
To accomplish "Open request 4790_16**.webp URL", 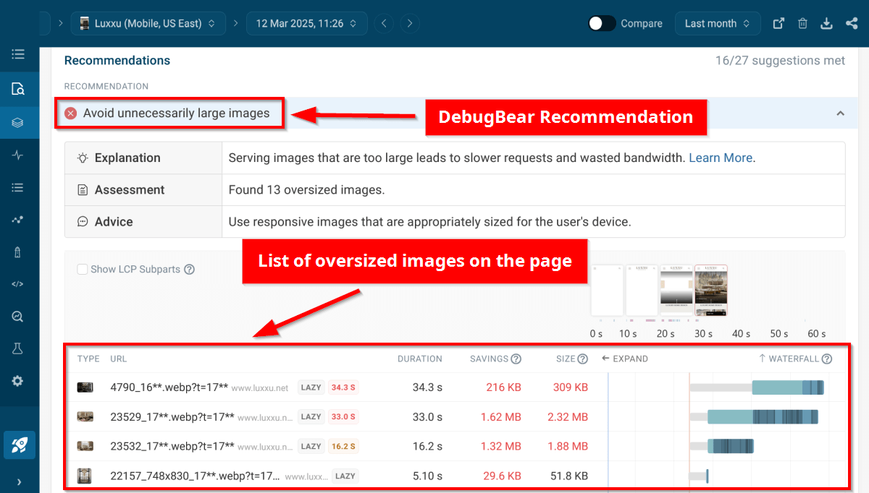I will point(169,387).
